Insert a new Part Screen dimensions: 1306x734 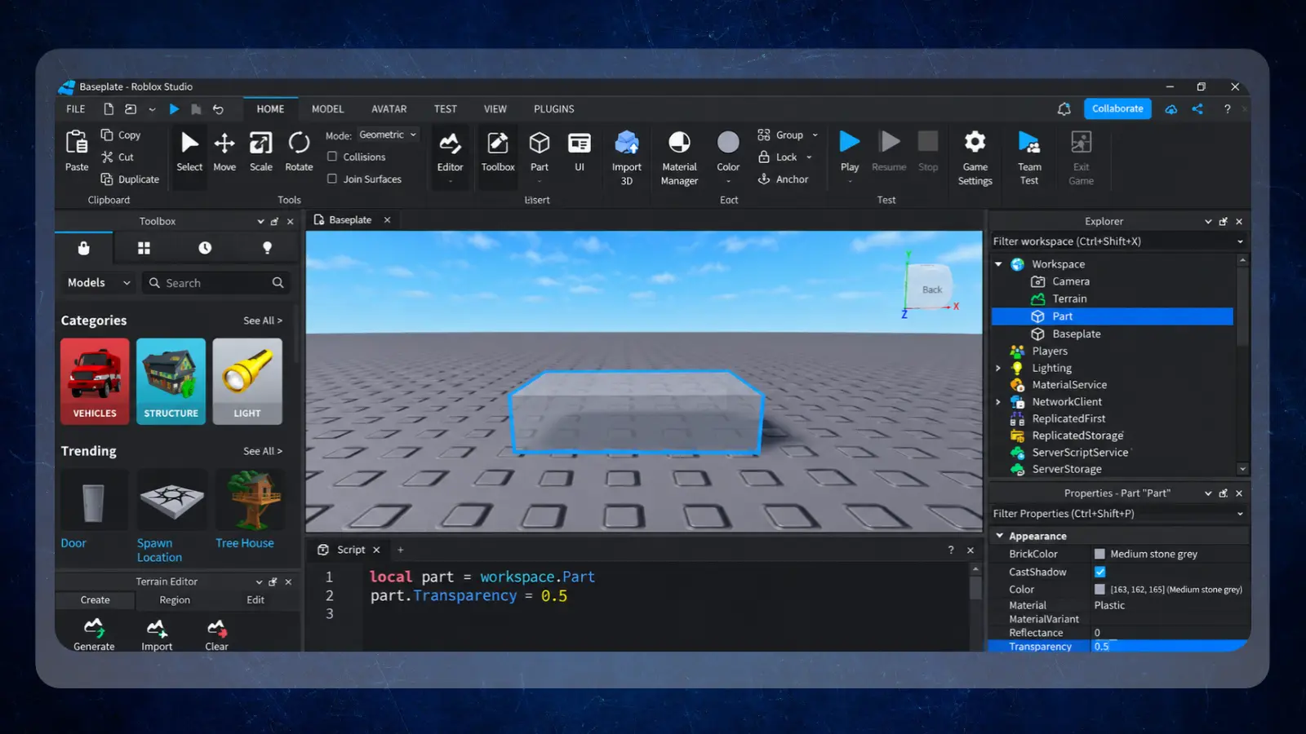(x=540, y=153)
